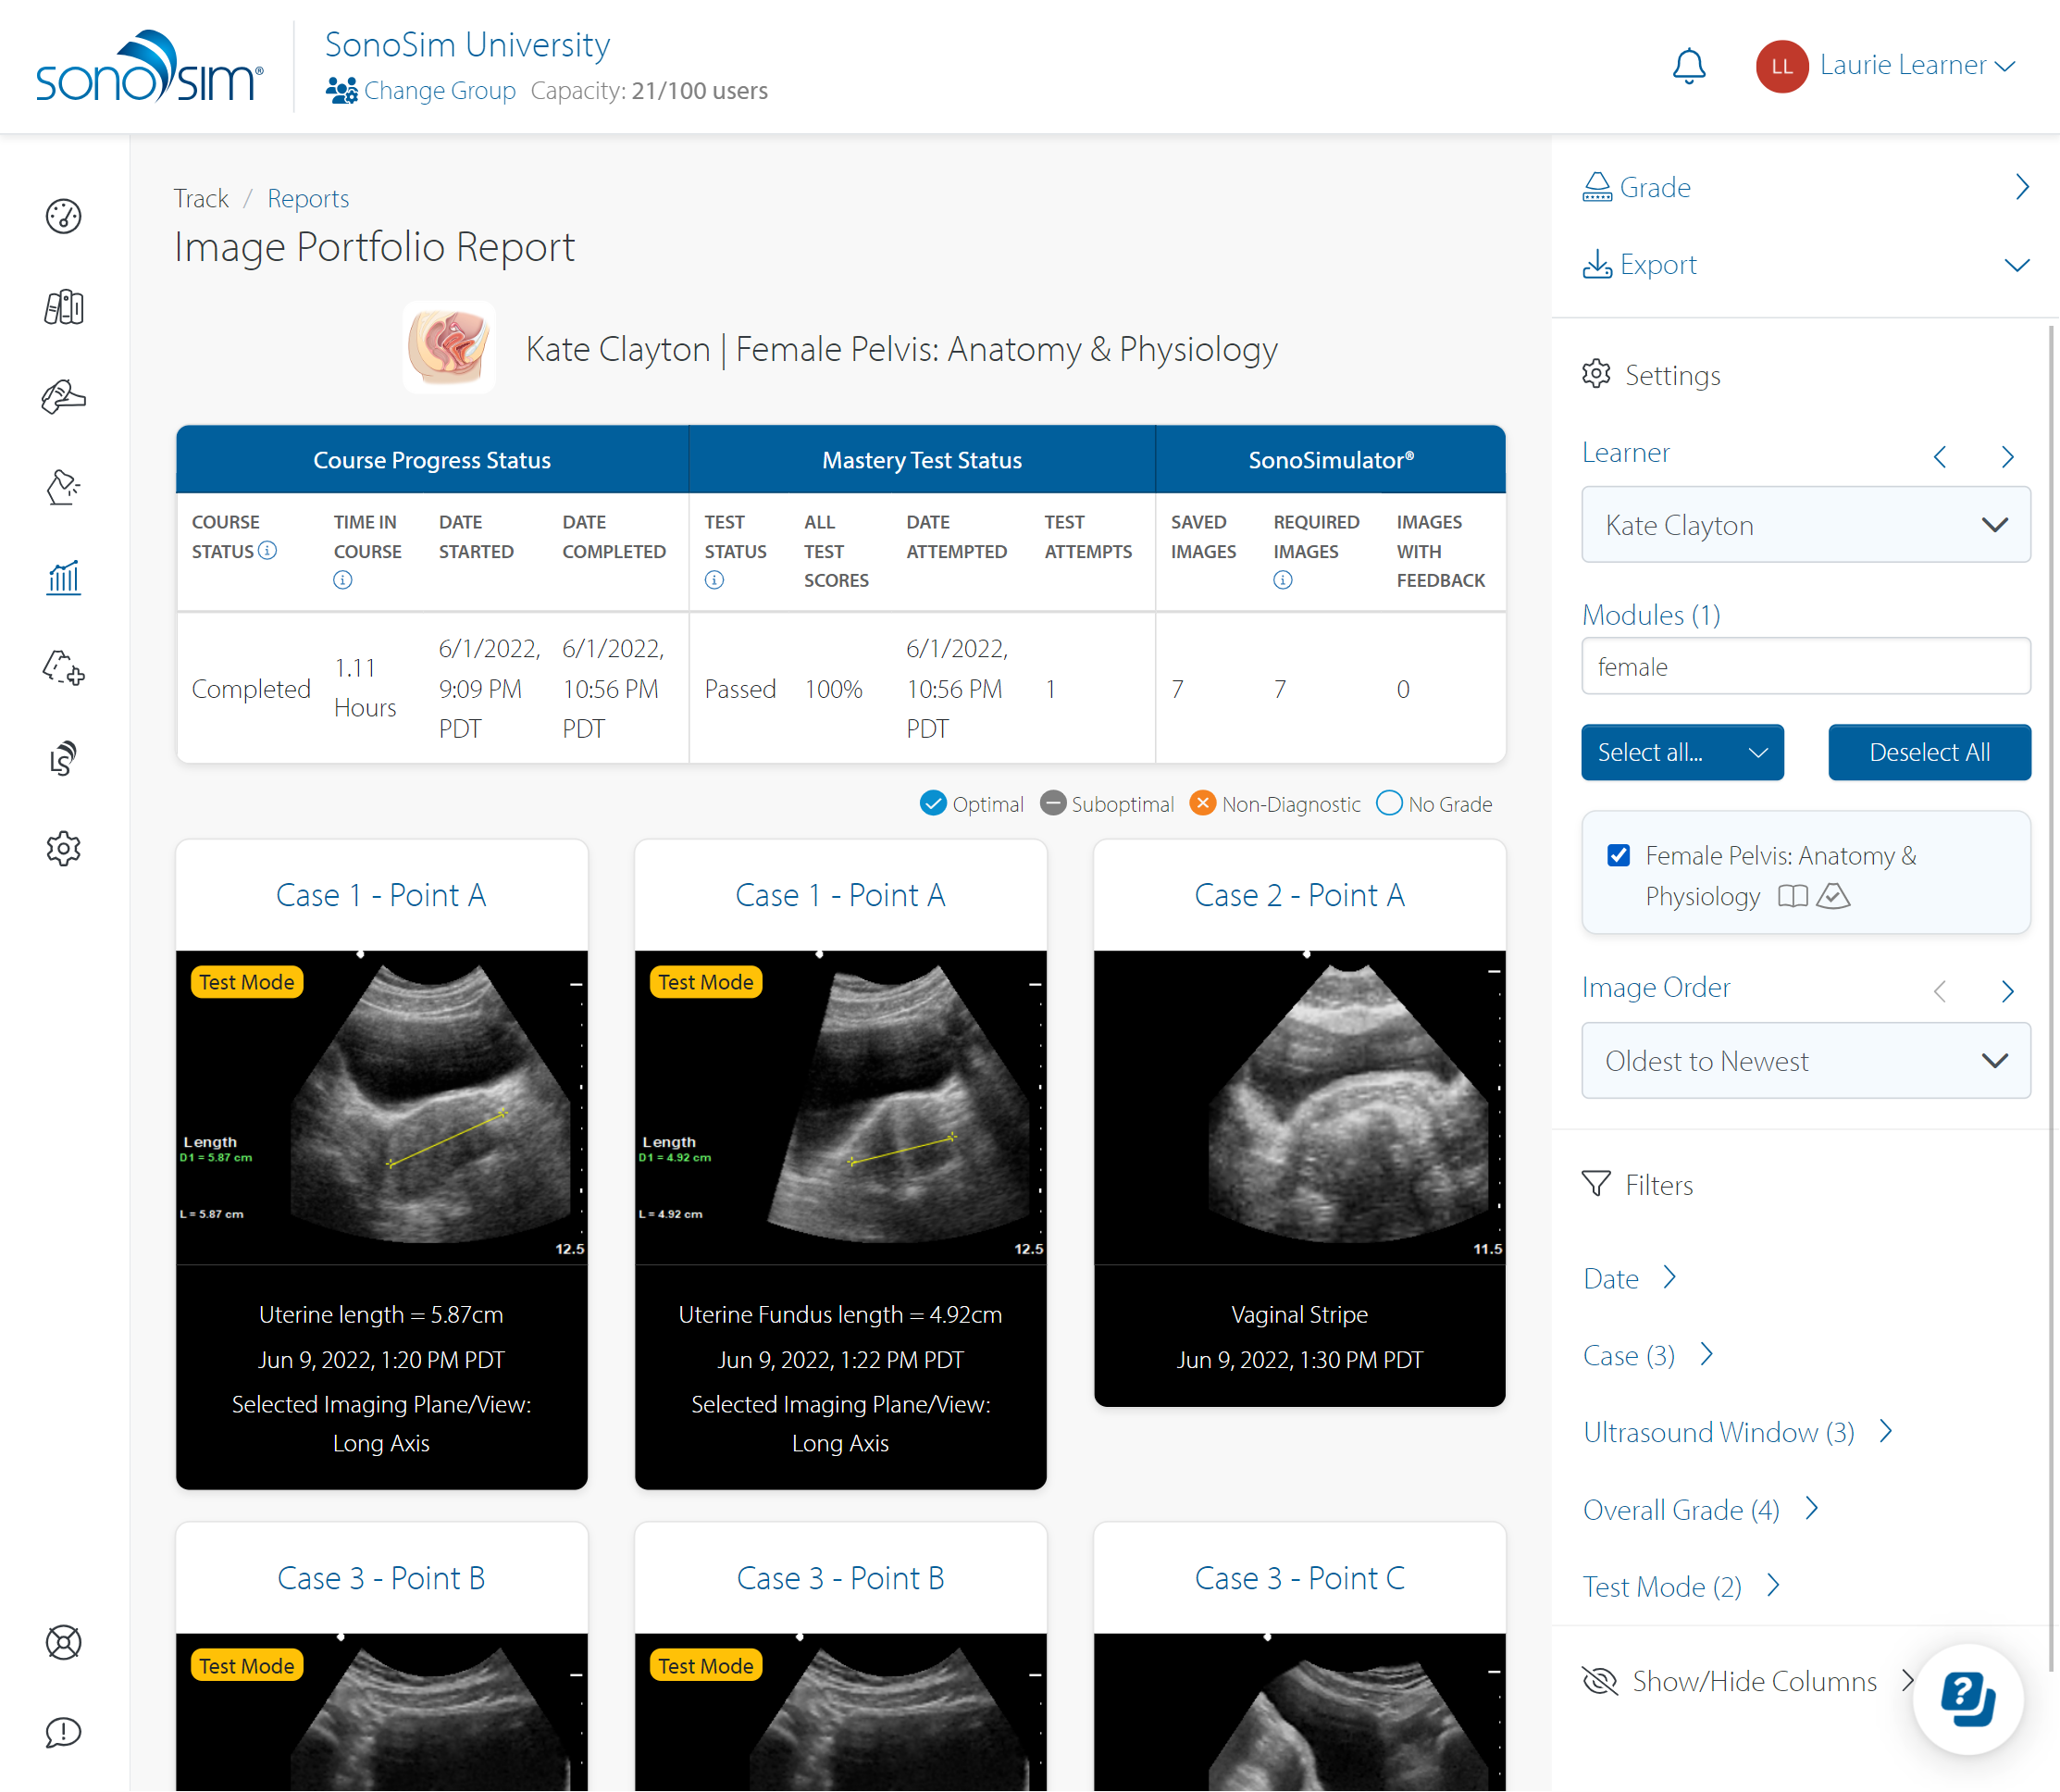Click the 'Completed' course status cell
Viewport: 2060px width, 1792px height.
click(x=251, y=689)
